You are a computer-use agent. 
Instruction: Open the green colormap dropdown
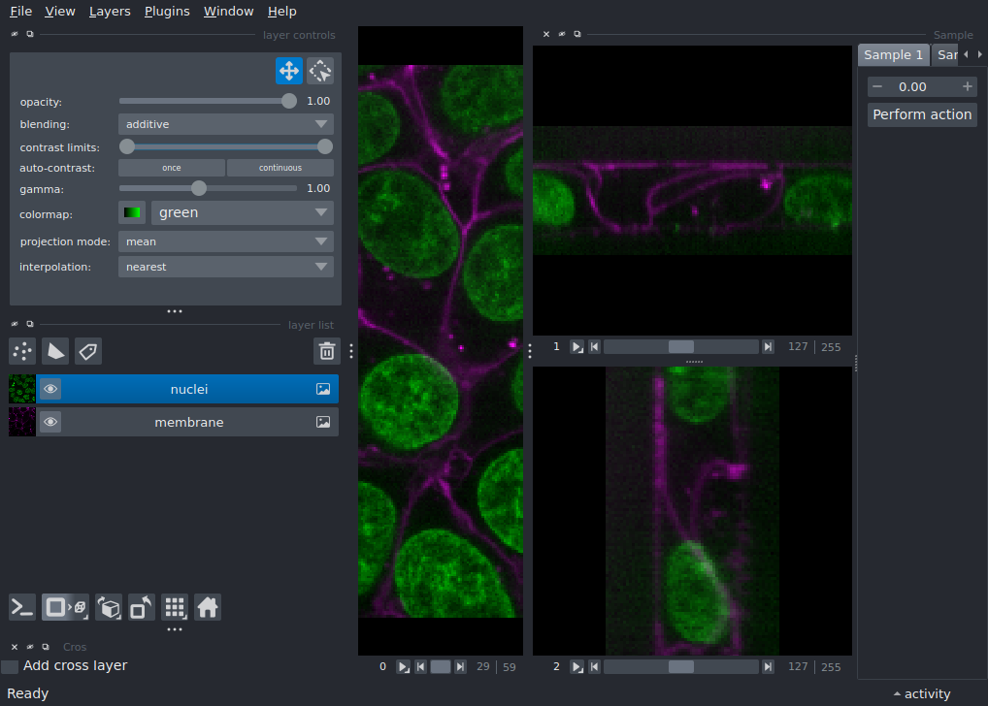pos(242,212)
